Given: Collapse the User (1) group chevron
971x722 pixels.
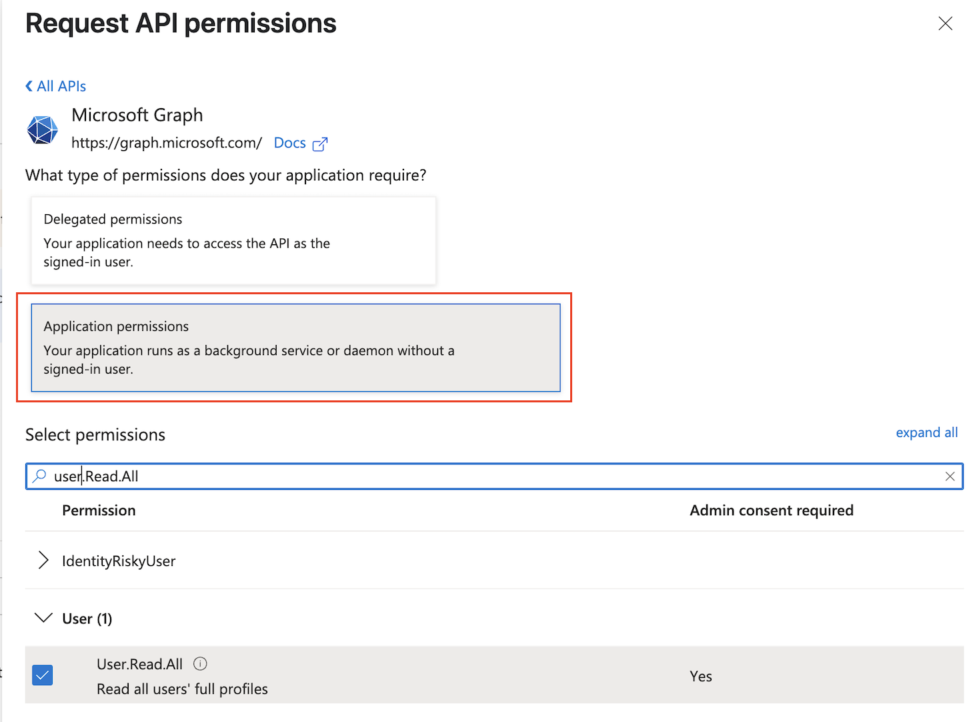Looking at the screenshot, I should [x=43, y=618].
